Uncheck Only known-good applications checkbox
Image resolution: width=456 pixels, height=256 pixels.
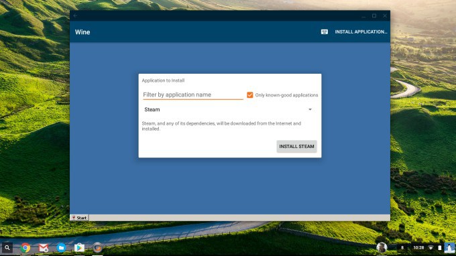(x=250, y=95)
